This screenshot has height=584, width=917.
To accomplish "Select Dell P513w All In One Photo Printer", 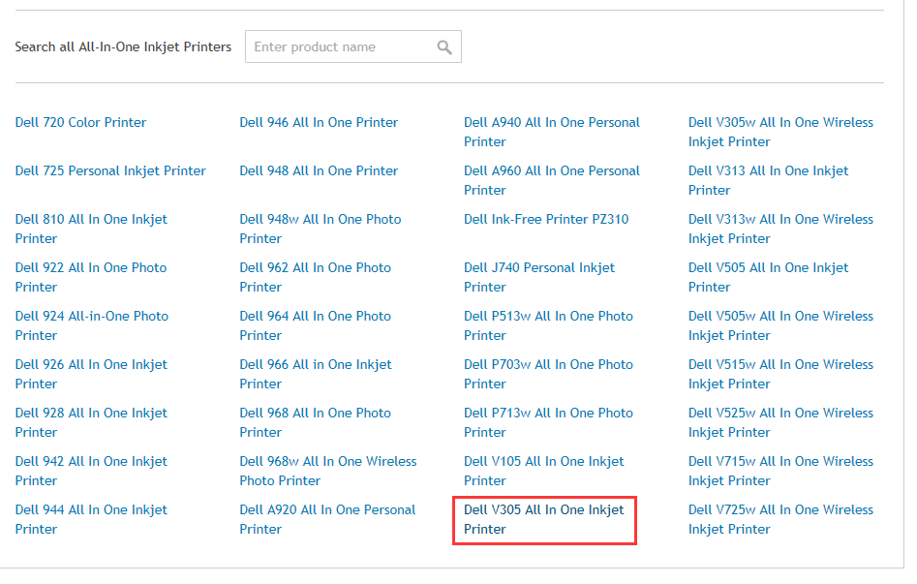I will [549, 326].
